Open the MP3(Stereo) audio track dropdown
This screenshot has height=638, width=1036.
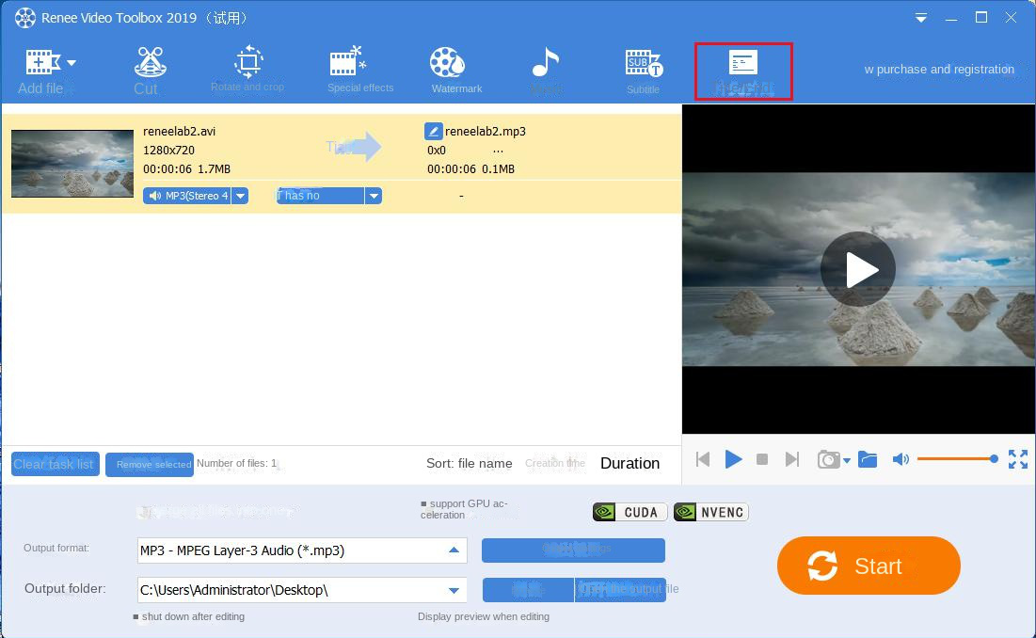pos(241,196)
